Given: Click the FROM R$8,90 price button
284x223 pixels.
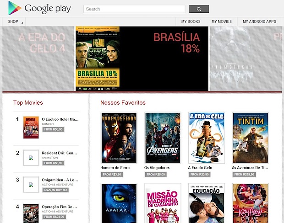Looking at the screenshot, I should [53, 130].
